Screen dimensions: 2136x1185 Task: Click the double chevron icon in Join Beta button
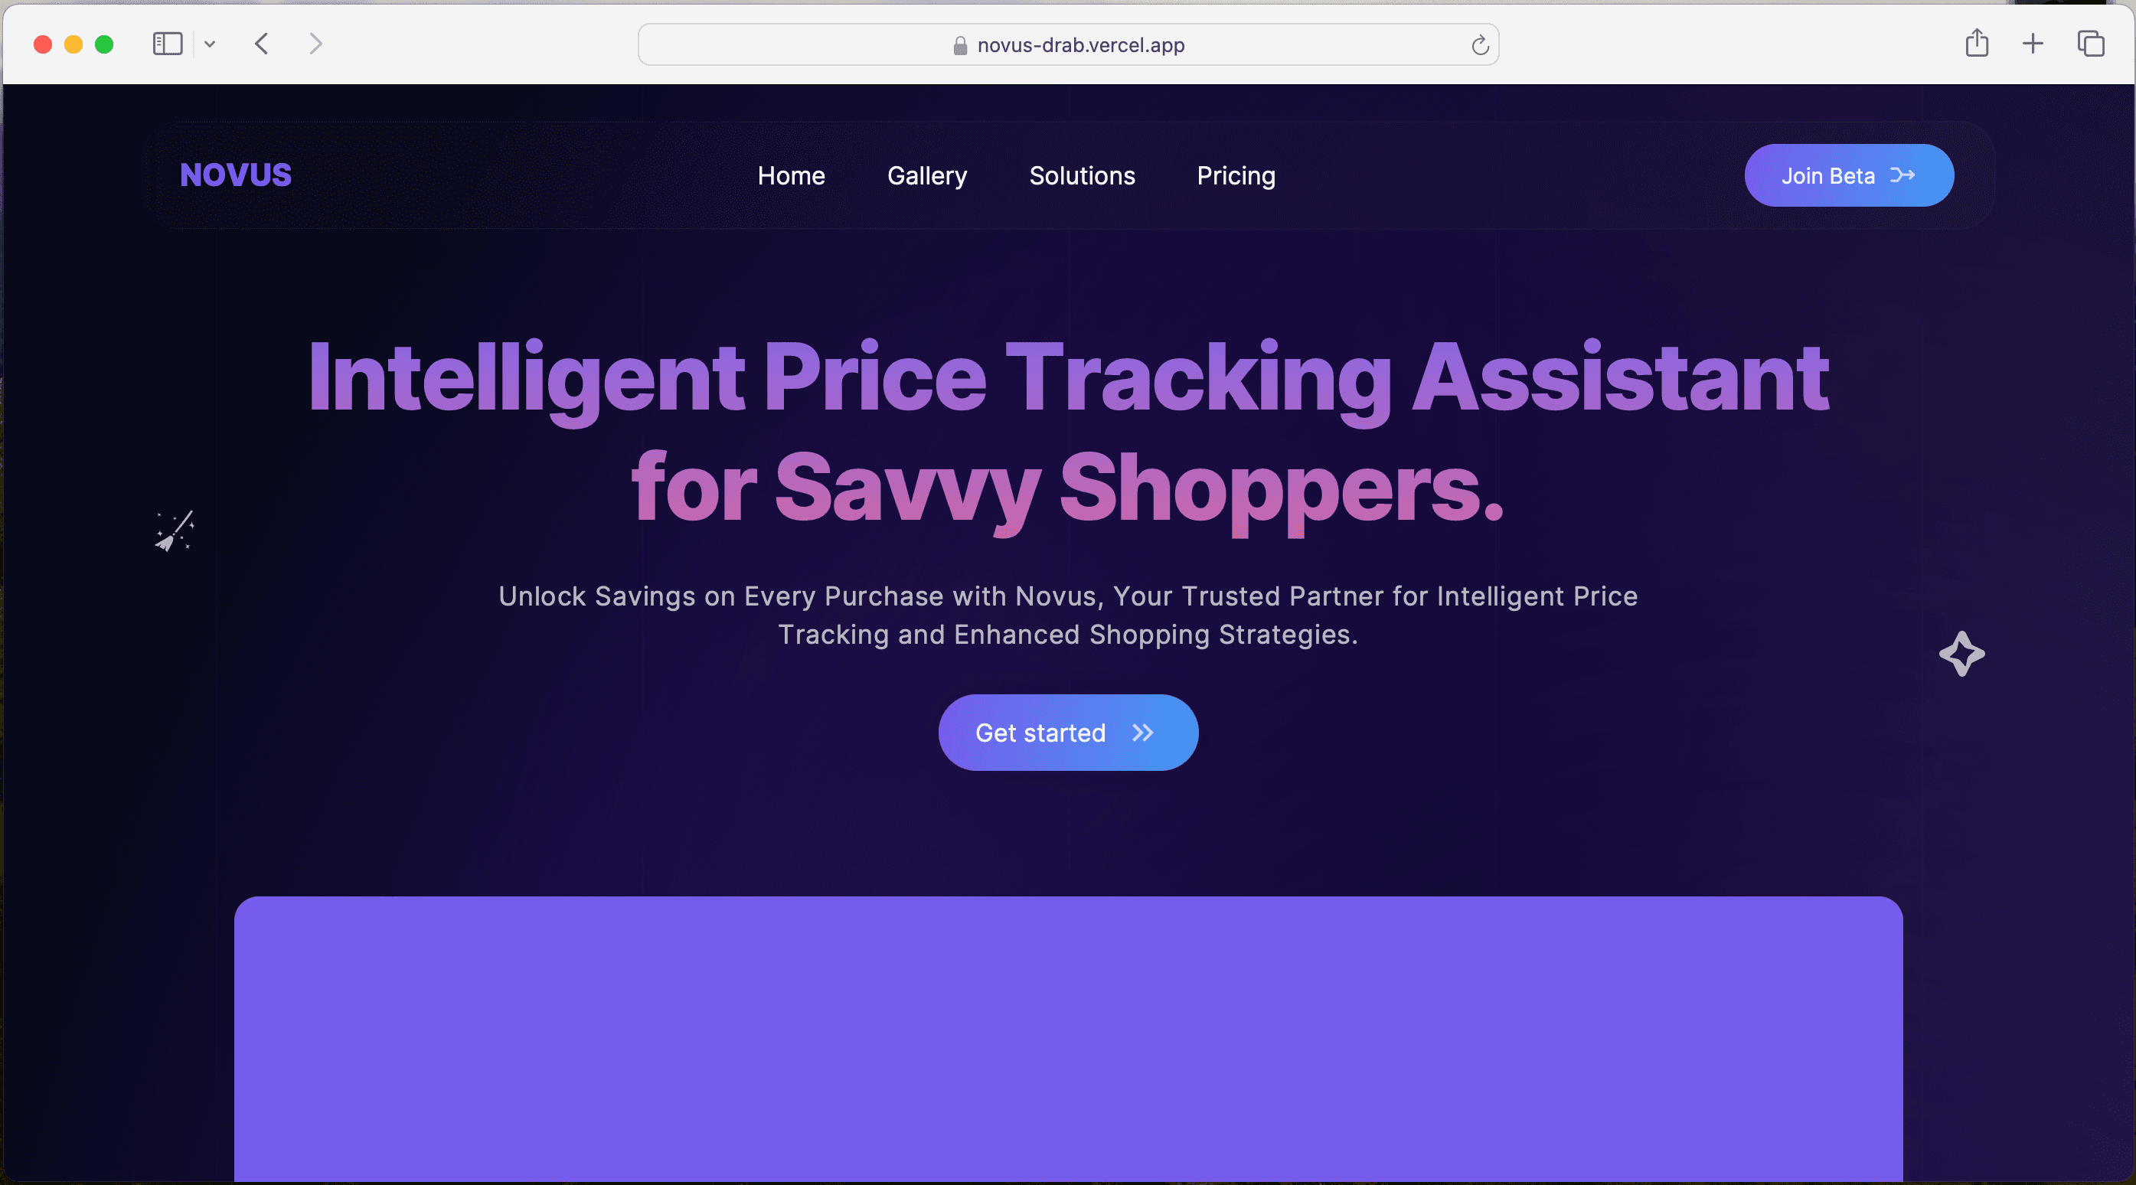pyautogui.click(x=1906, y=175)
